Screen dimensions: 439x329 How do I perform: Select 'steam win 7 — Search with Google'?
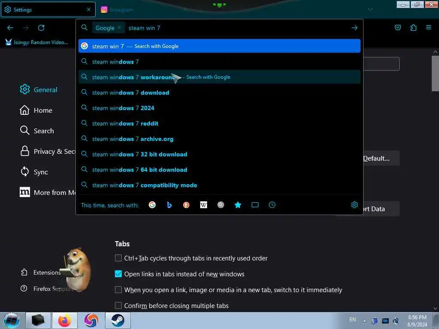pyautogui.click(x=219, y=46)
